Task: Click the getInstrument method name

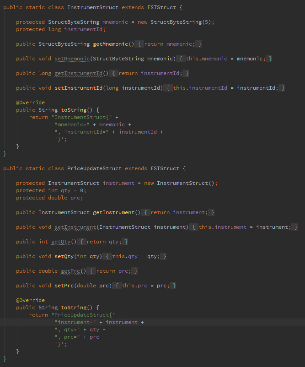Action: 114,212
